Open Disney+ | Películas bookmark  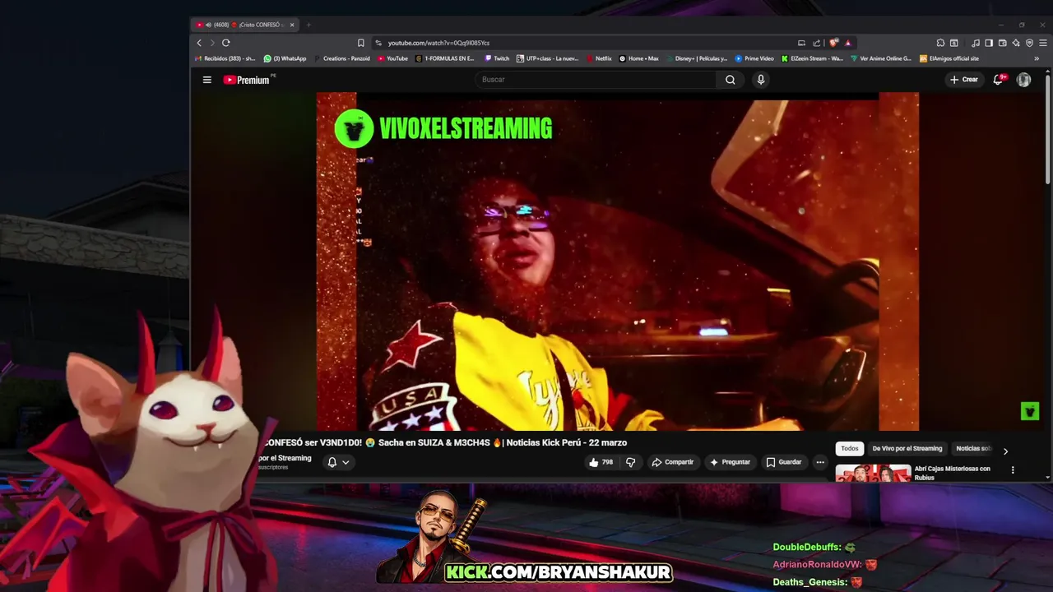(x=697, y=58)
